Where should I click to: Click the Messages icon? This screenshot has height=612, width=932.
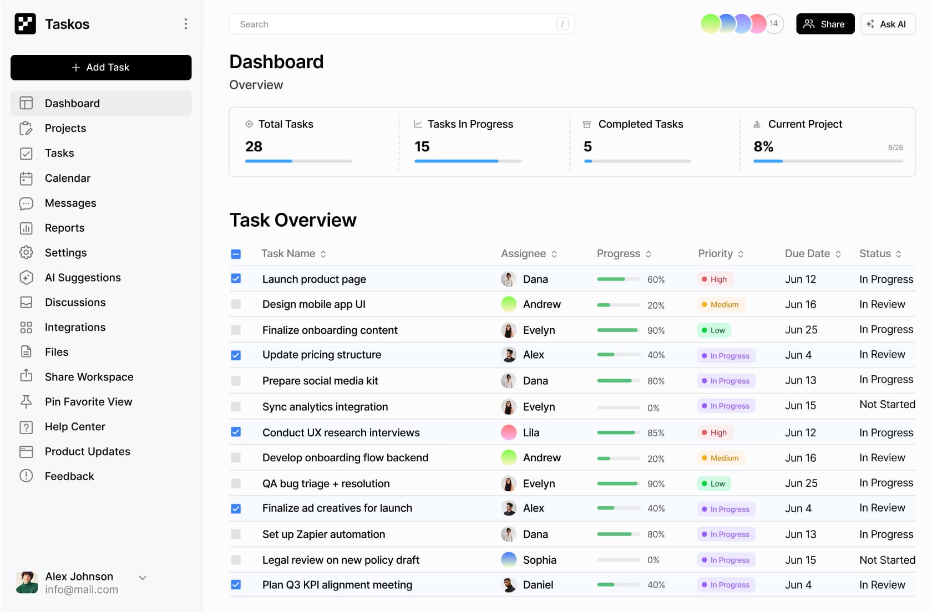[26, 203]
